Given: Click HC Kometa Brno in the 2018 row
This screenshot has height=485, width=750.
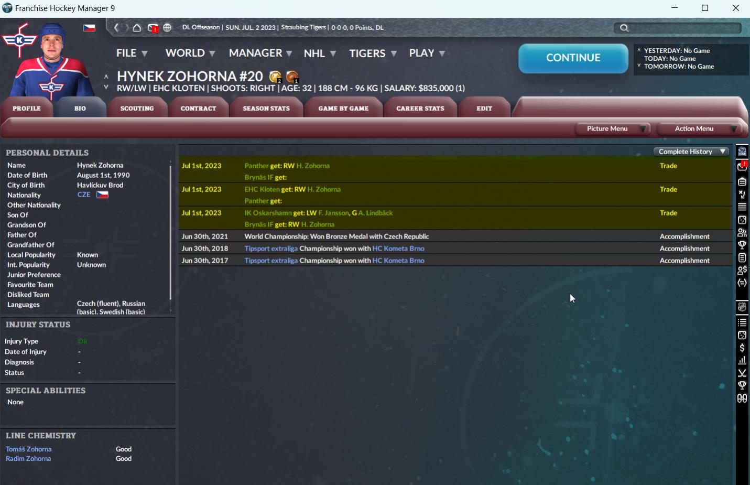Looking at the screenshot, I should point(398,249).
